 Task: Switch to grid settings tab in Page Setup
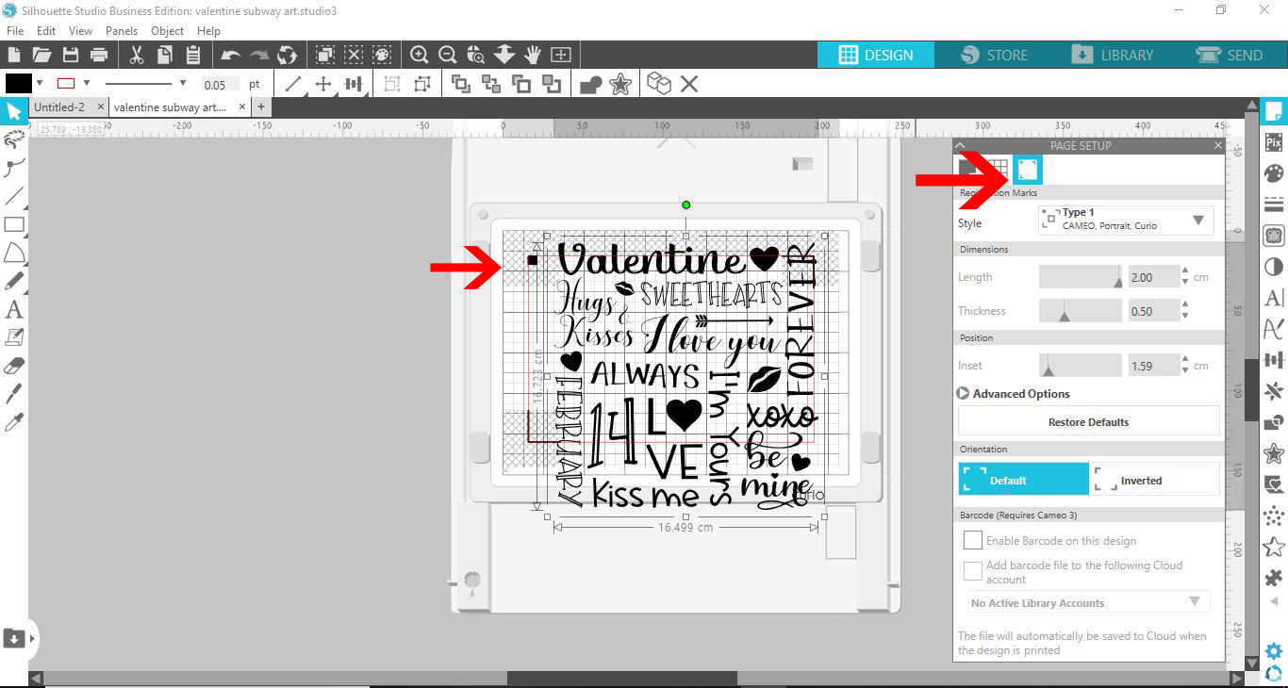[998, 170]
